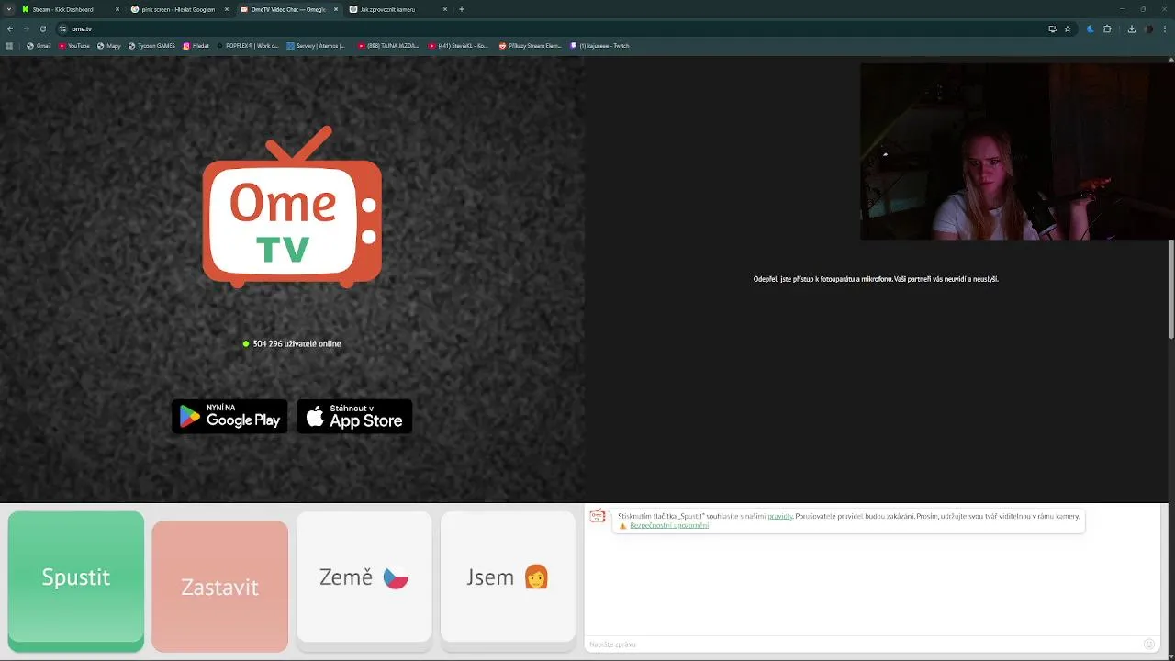Click the webcam preview thumbnail
The height and width of the screenshot is (661, 1175).
tap(1017, 151)
